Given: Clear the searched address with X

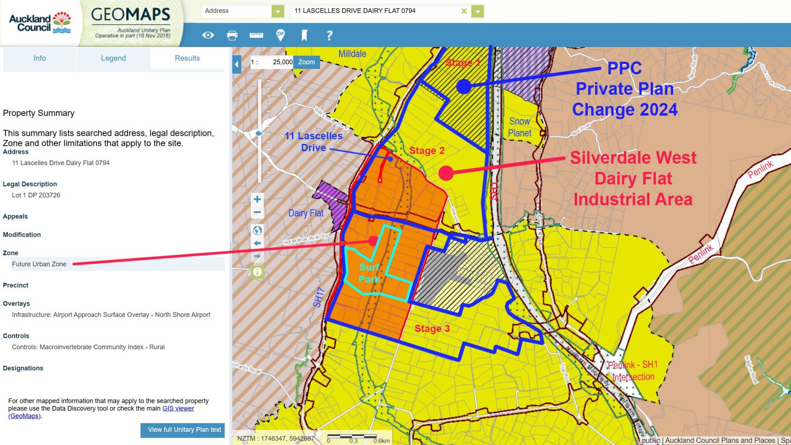Looking at the screenshot, I should click(464, 11).
